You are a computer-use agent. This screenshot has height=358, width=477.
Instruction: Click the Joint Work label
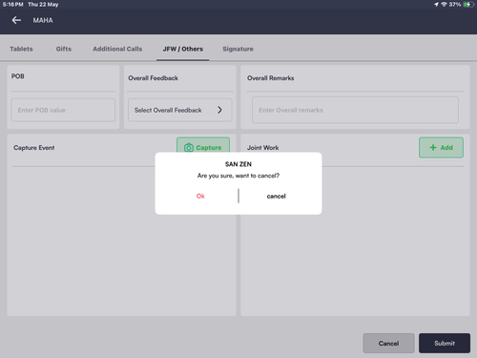click(262, 148)
